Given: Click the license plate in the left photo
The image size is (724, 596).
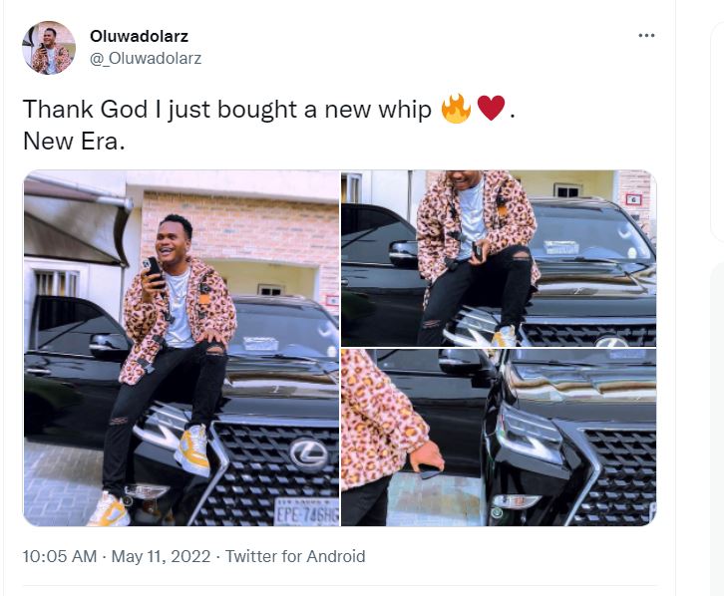Looking at the screenshot, I should pos(306,511).
